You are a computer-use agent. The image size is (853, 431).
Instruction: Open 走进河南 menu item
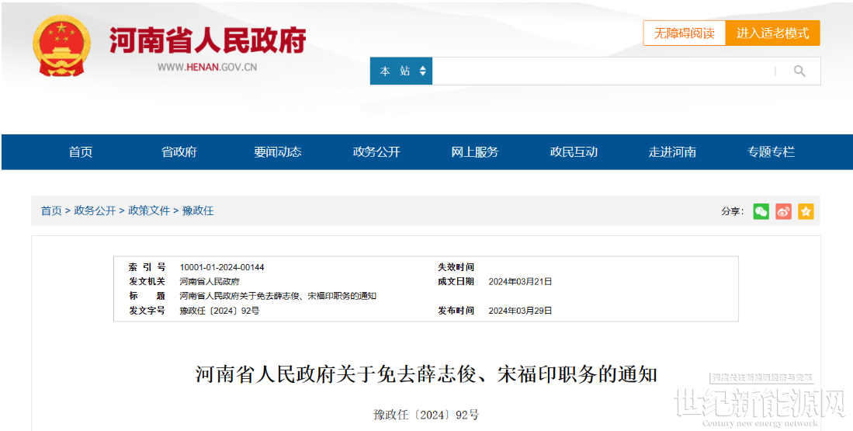672,152
